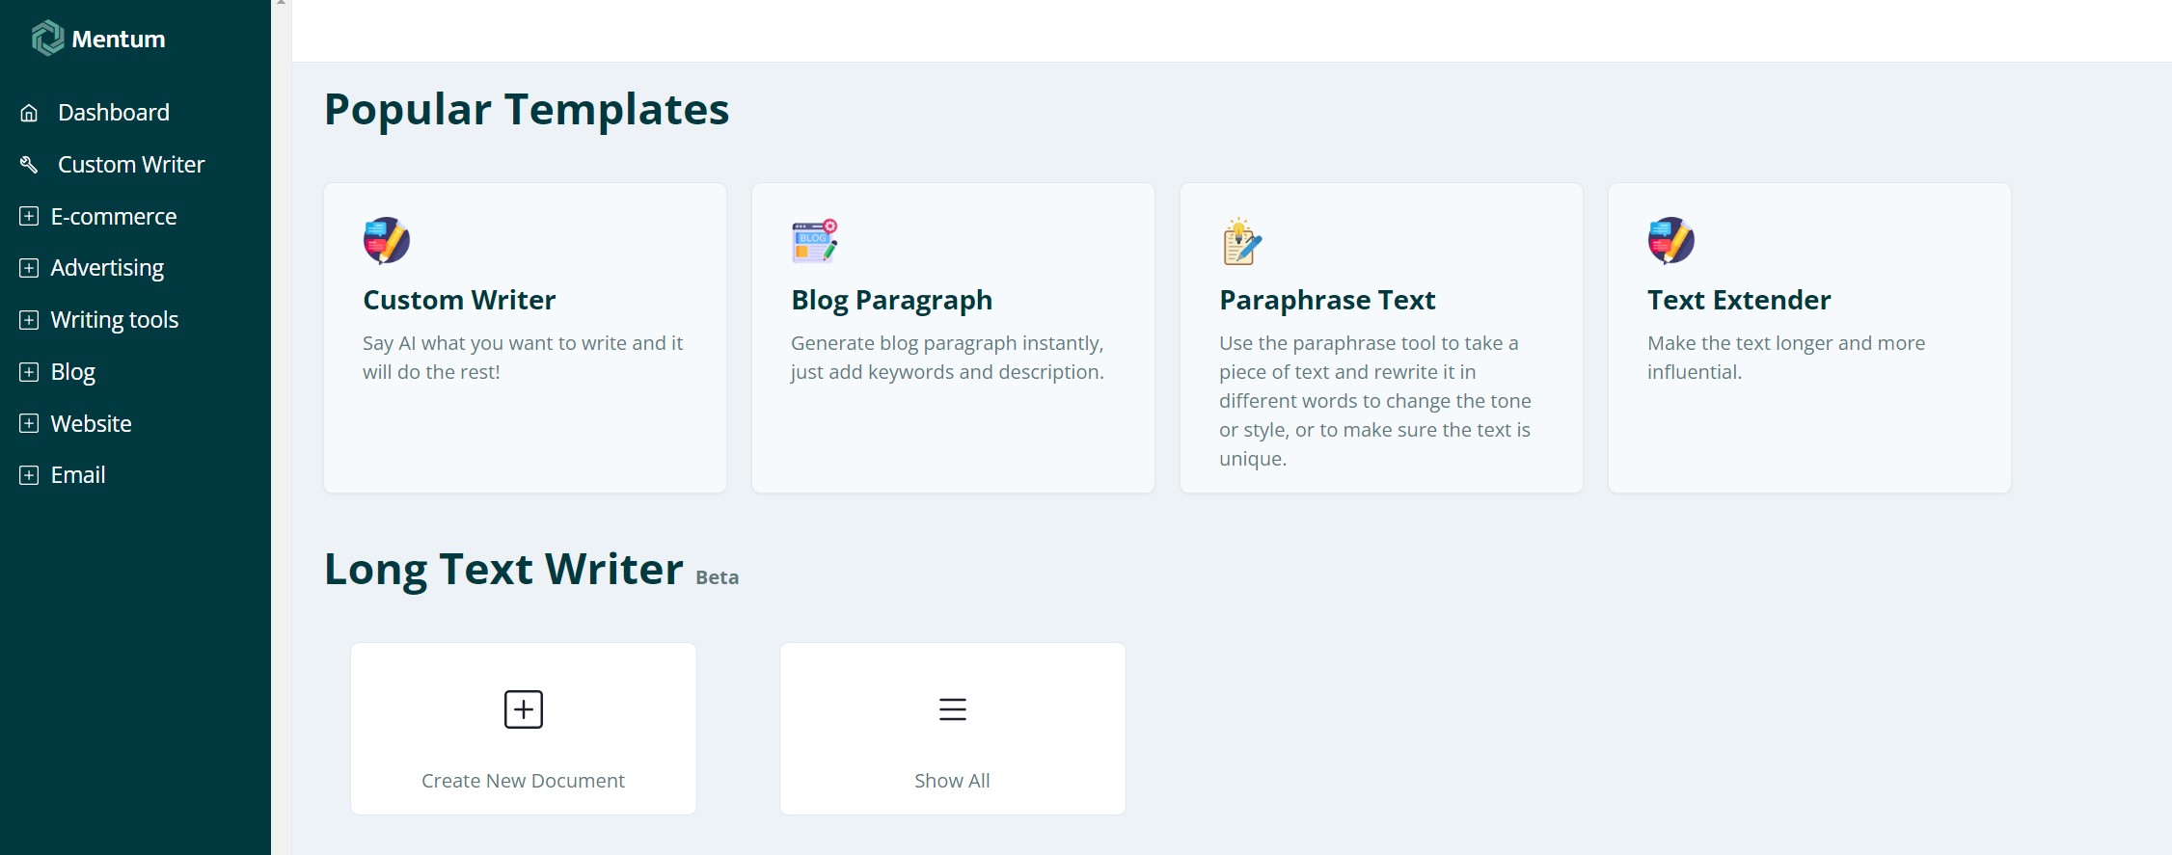Expand the E-commerce sidebar section
This screenshot has width=2172, height=855.
[x=29, y=217]
